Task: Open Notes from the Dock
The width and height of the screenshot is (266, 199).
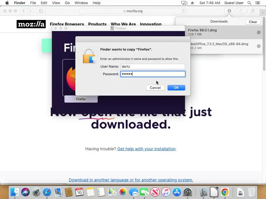Action: [x=90, y=192]
